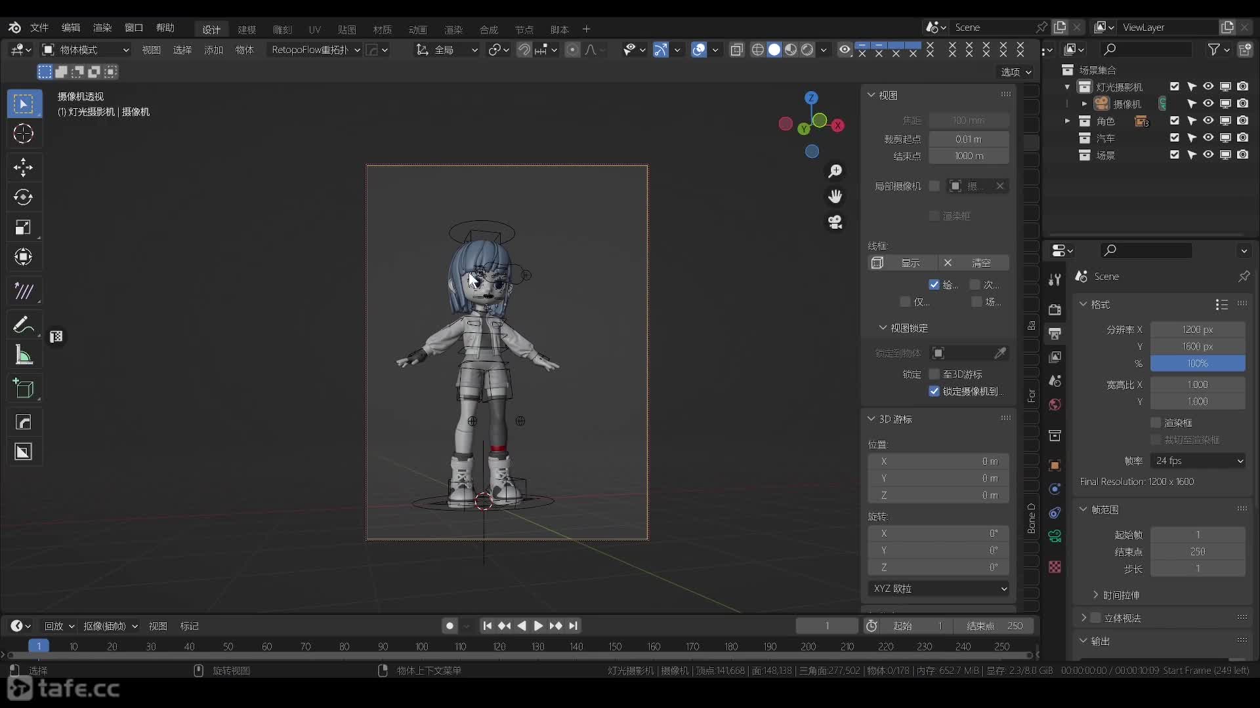Switch to the 动画 workspace tab

(x=417, y=29)
